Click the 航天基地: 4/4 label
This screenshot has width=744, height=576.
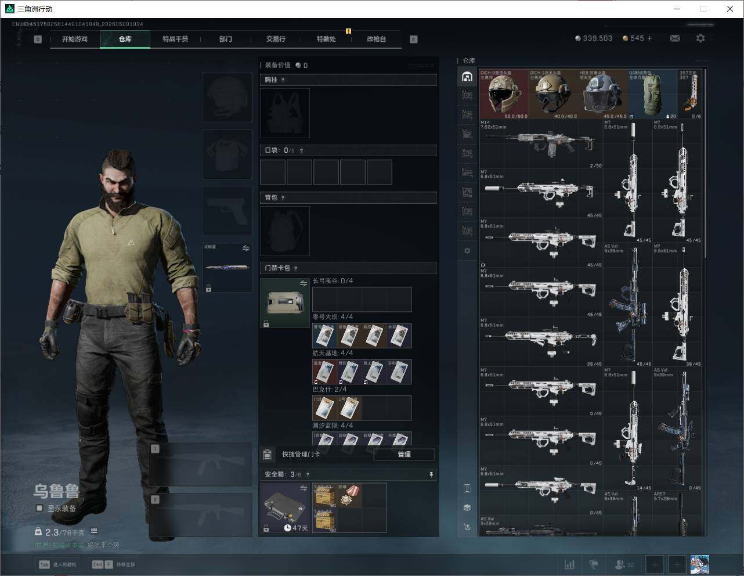(333, 353)
